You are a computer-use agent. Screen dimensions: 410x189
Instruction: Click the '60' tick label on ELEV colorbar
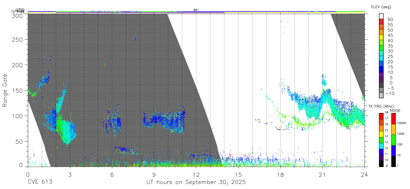(x=390, y=19)
